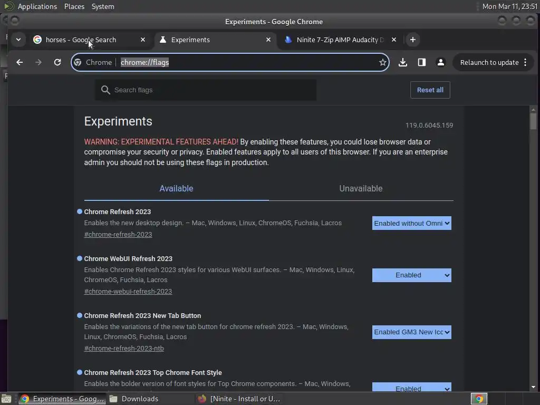
Task: Switch to the Ninite 7-Zip AIMP tab
Action: click(x=339, y=40)
